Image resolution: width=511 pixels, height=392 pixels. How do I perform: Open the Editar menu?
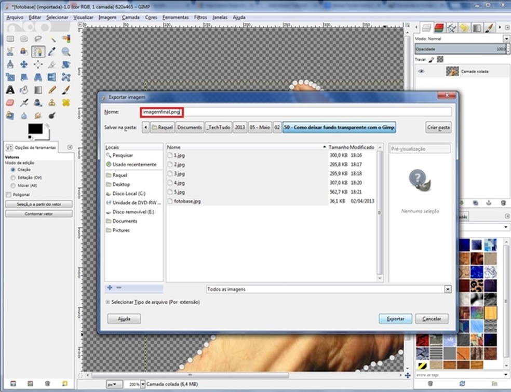tap(35, 17)
